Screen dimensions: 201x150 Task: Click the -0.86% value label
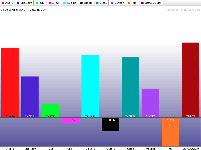pyautogui.click(x=110, y=120)
